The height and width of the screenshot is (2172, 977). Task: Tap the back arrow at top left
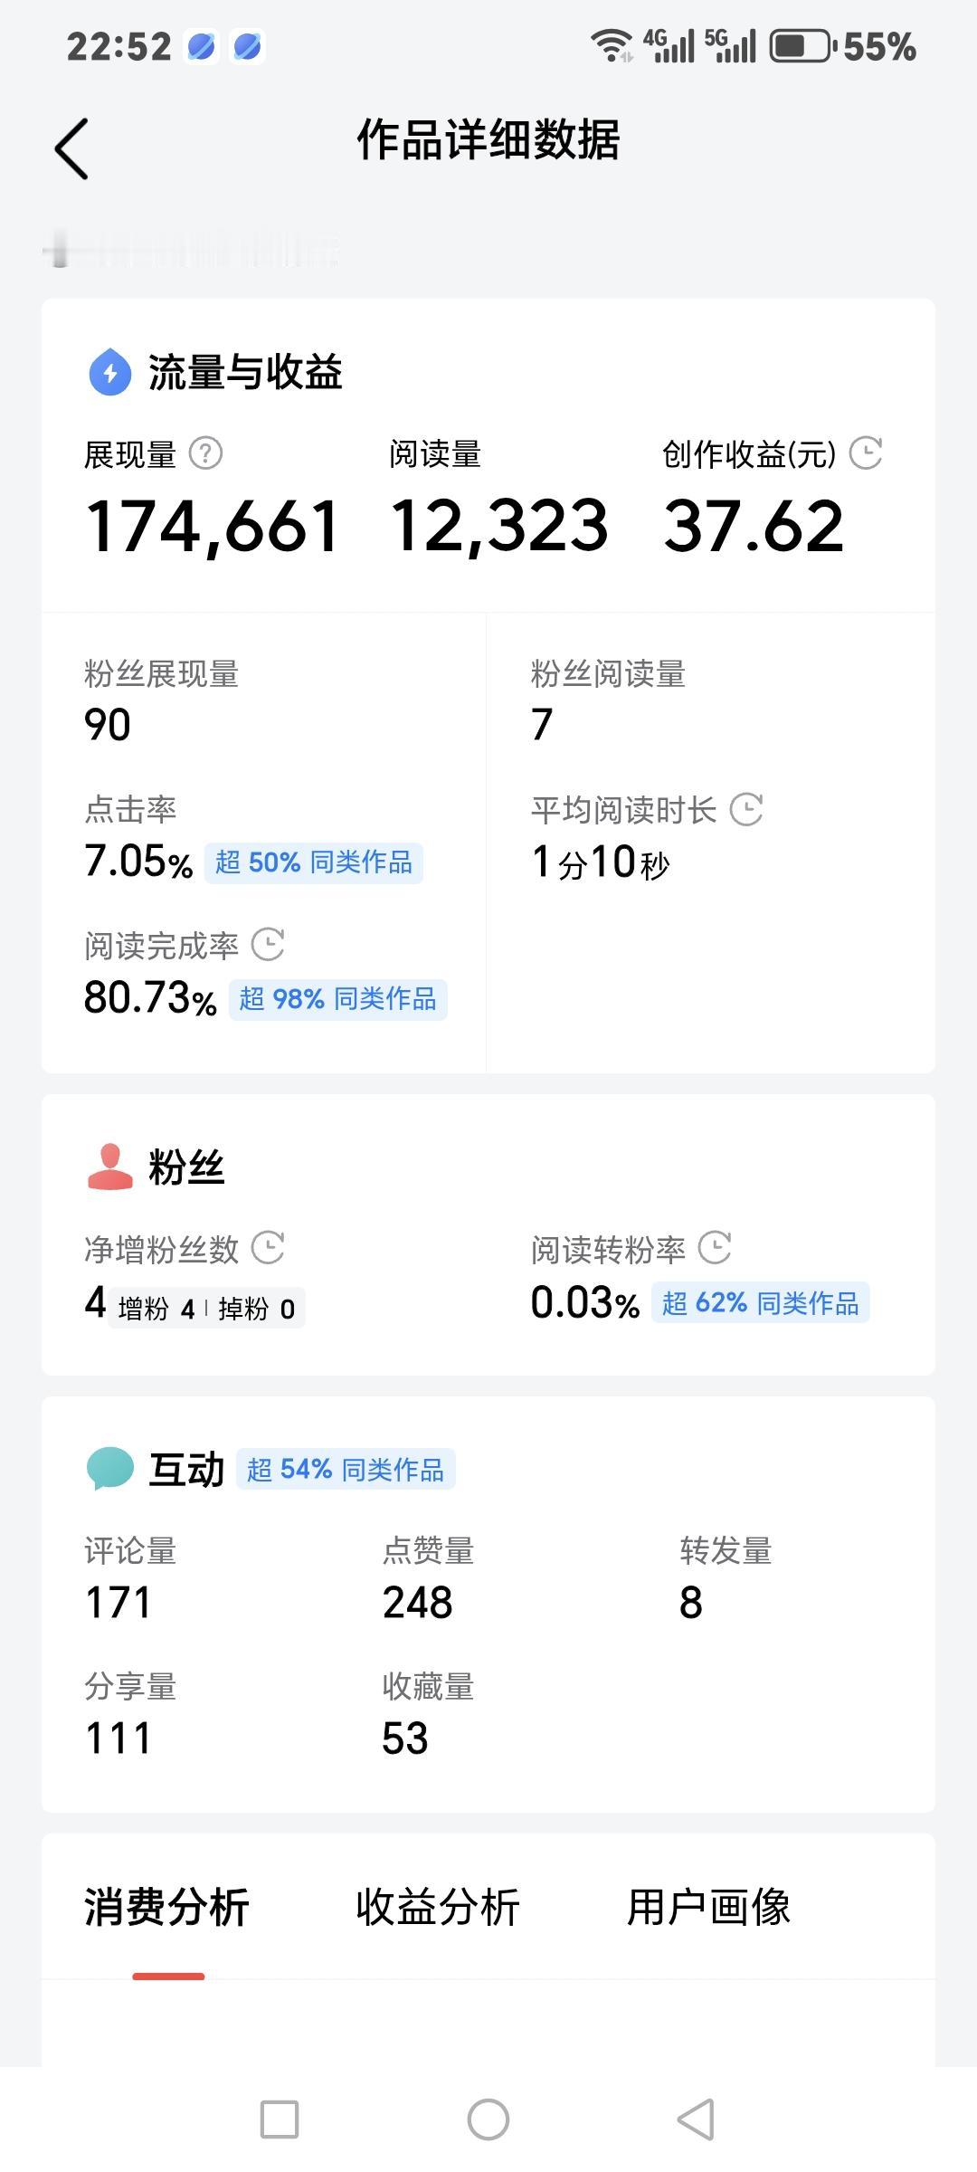pos(71,149)
